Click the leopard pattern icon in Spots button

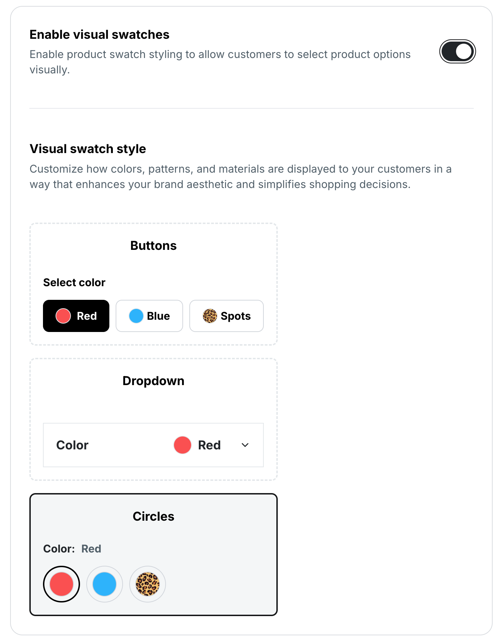pos(210,316)
